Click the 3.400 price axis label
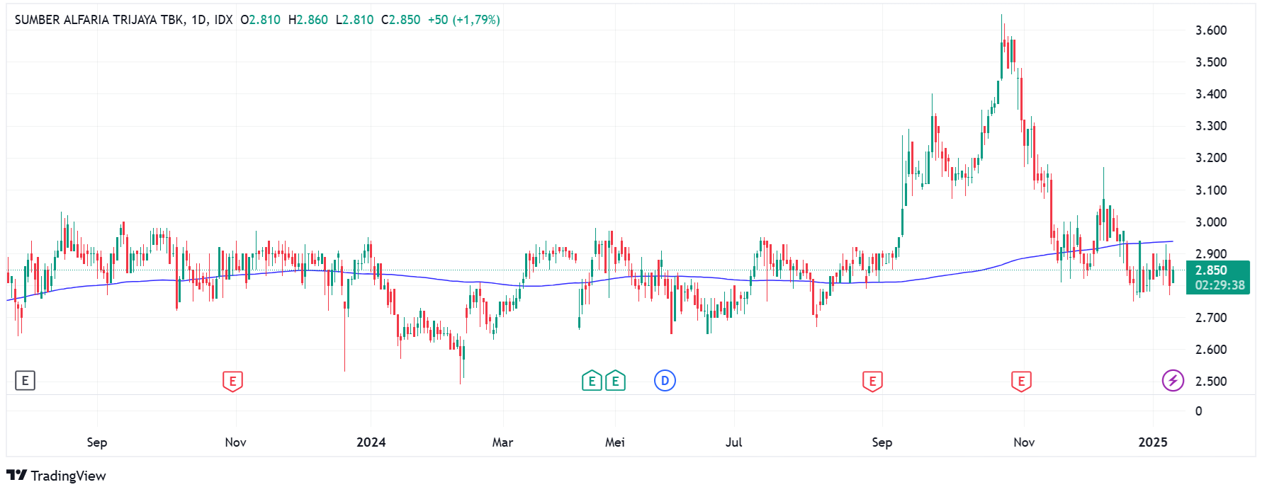 pos(1211,94)
